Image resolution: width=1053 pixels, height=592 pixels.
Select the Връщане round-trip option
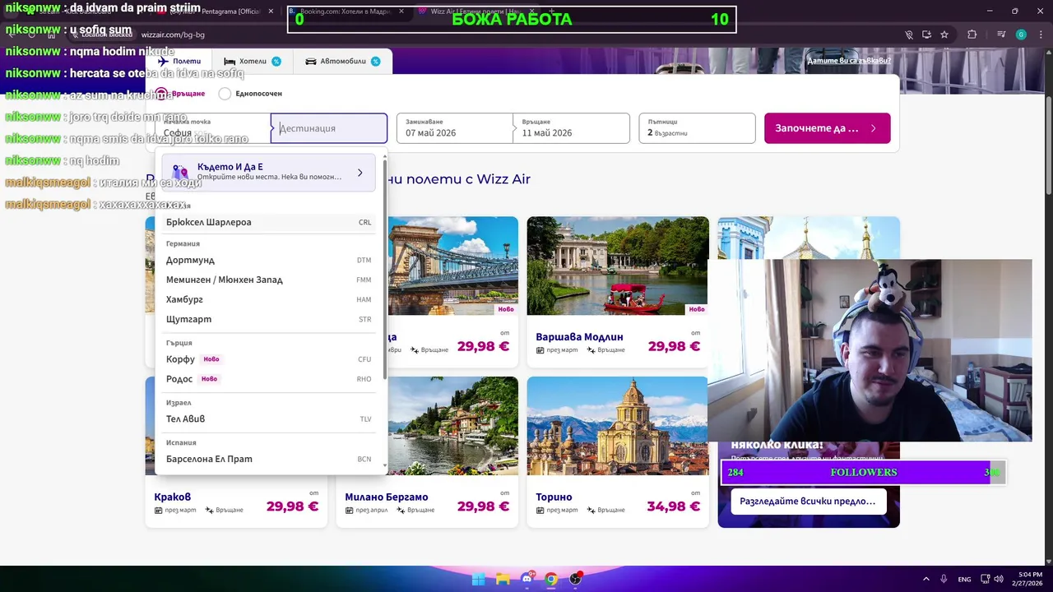click(x=181, y=94)
